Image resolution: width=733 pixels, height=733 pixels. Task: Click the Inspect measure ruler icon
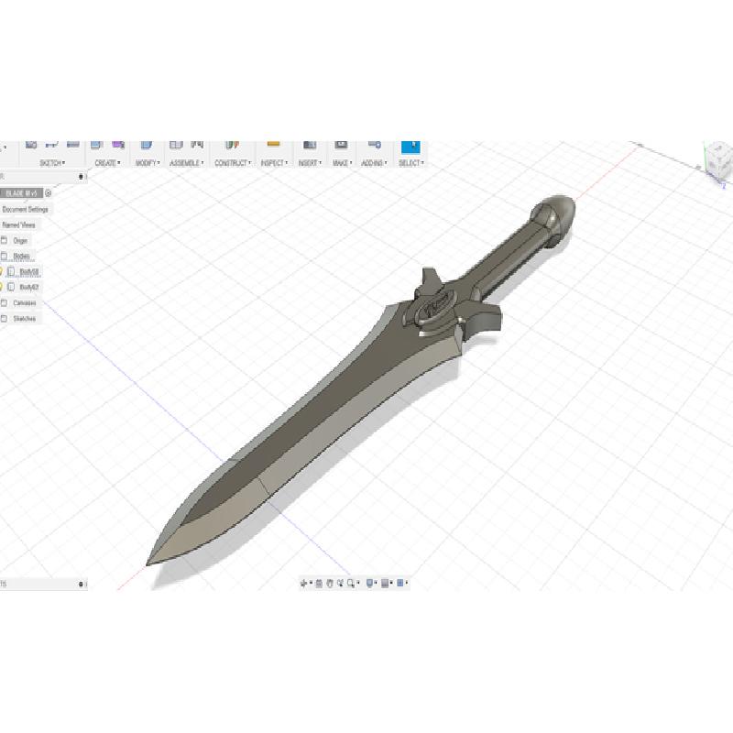pos(272,145)
